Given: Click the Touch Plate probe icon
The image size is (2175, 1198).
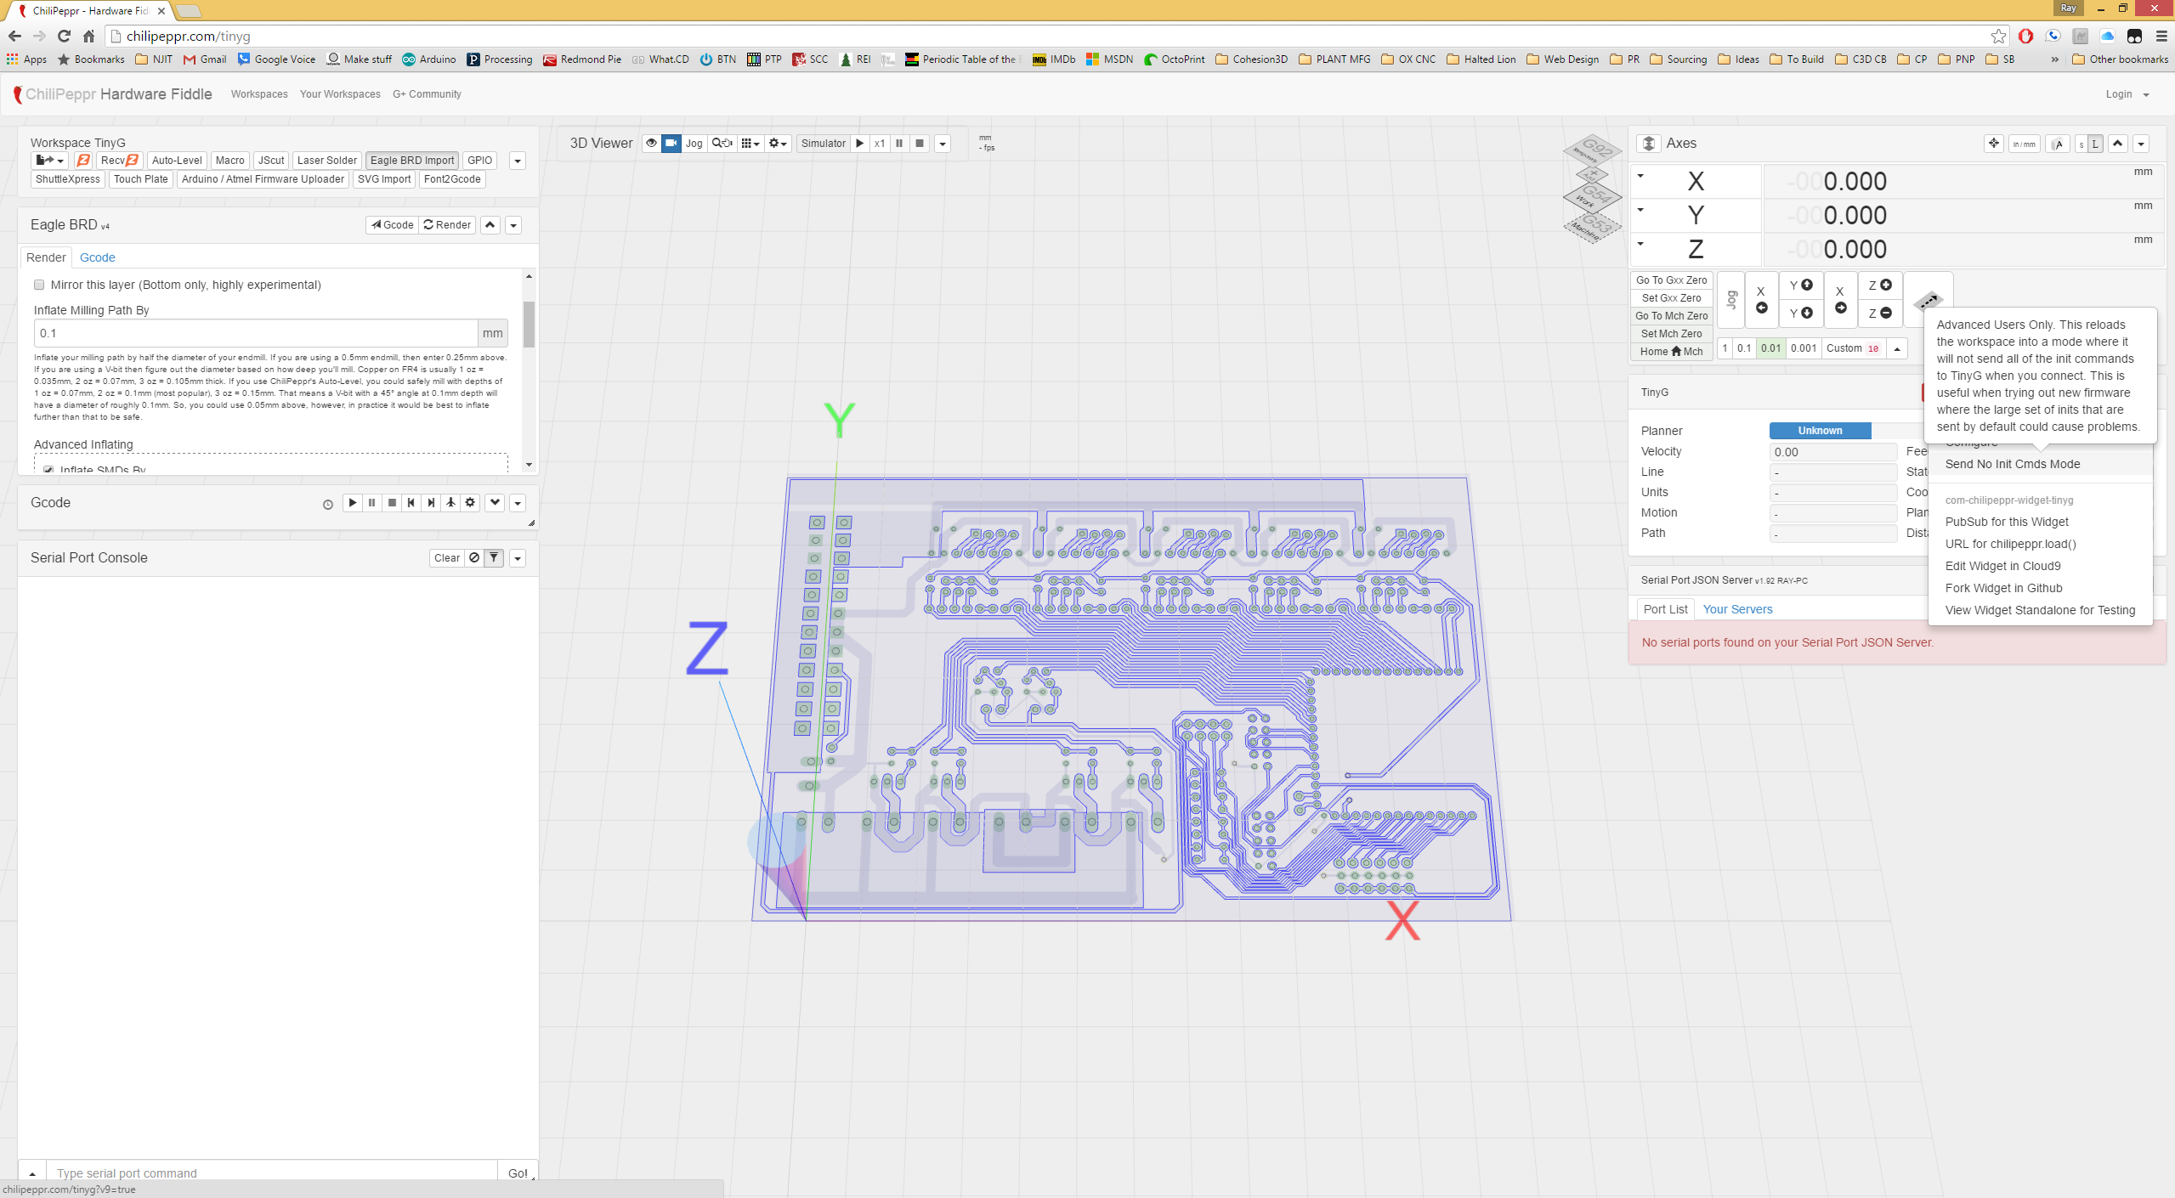Looking at the screenshot, I should point(1928,301).
